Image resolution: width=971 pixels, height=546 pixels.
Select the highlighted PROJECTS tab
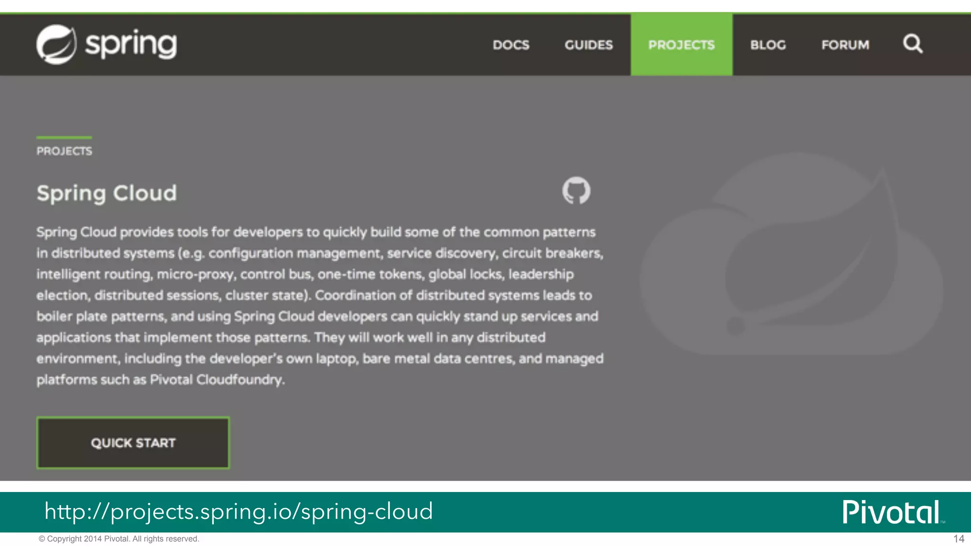coord(681,45)
